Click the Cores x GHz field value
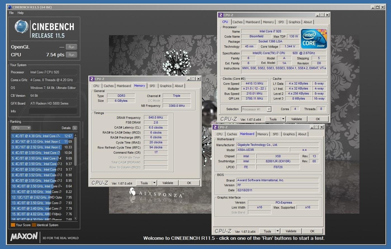Viewport: 391px width, 249px height. [53, 80]
